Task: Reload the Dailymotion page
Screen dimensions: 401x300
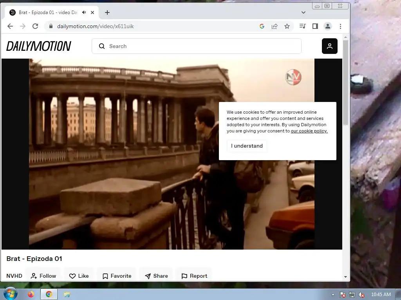Action: 35,26
